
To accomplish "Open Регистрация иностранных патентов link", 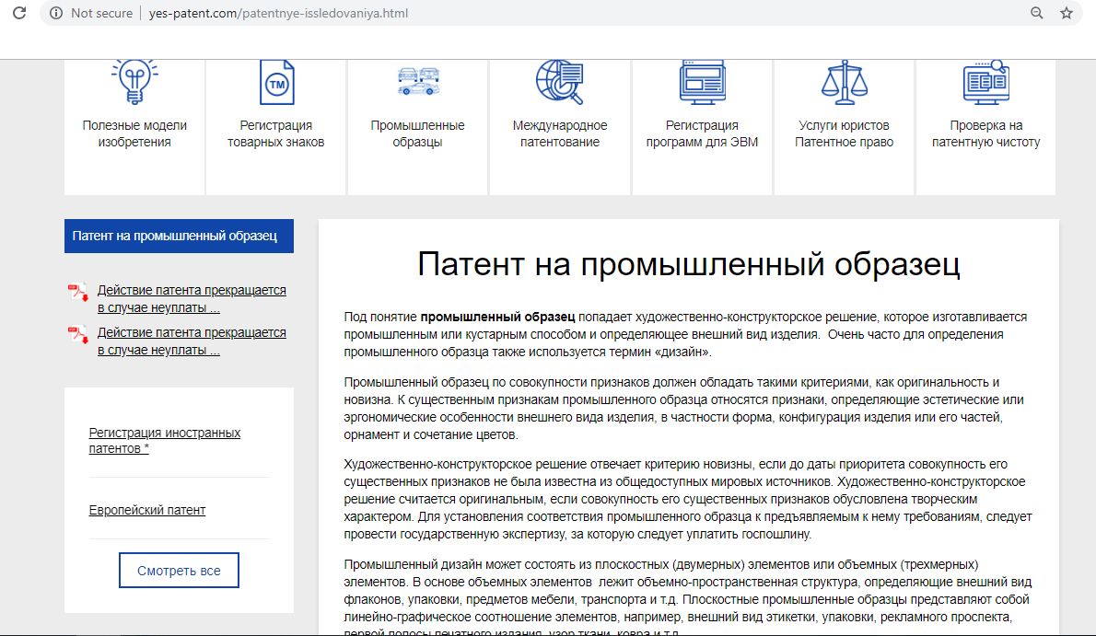I will (x=164, y=440).
